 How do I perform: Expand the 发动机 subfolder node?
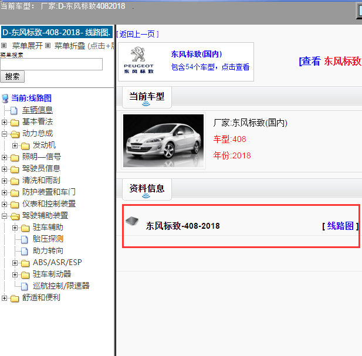15,146
